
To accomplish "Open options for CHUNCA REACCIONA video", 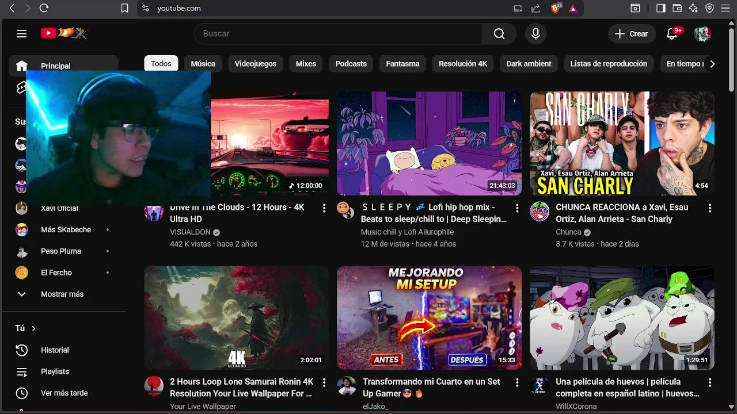I will click(710, 208).
